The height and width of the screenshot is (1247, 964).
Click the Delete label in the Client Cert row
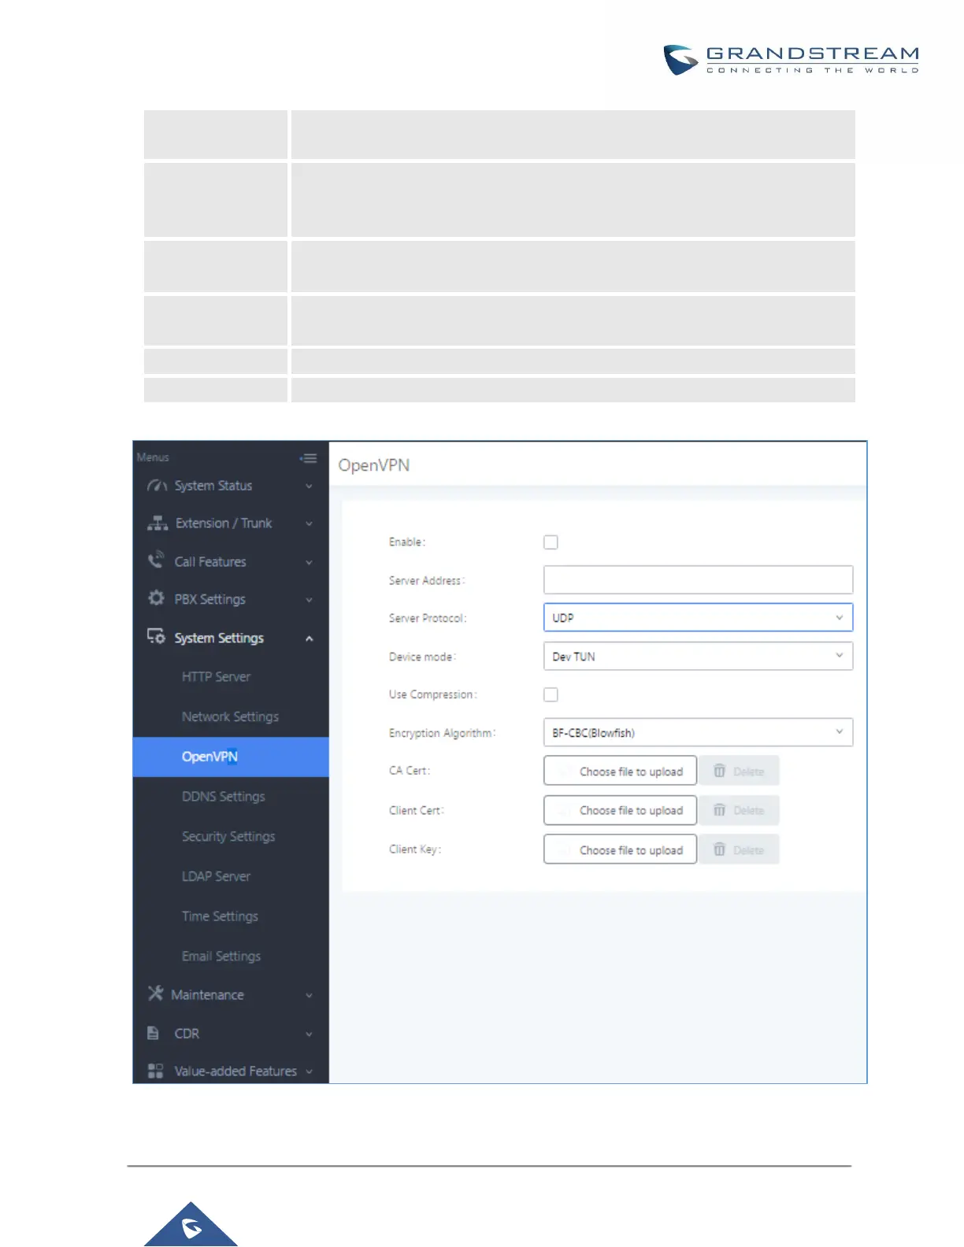click(x=748, y=811)
